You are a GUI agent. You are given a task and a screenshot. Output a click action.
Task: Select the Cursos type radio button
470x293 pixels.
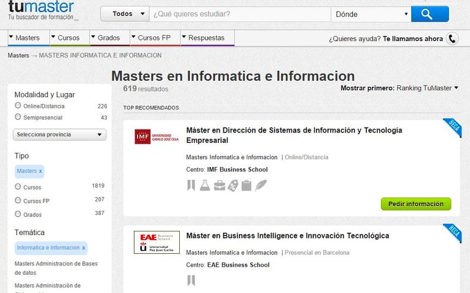pos(18,186)
